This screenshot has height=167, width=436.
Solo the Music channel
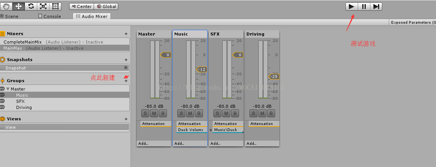[x=181, y=113]
